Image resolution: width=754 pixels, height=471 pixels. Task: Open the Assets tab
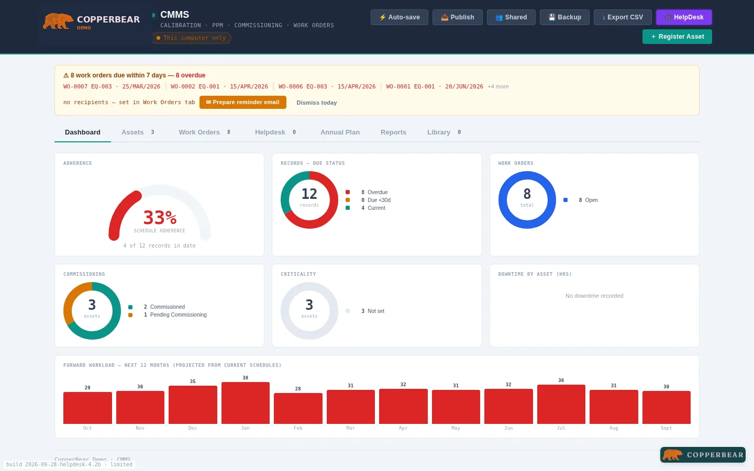[138, 132]
